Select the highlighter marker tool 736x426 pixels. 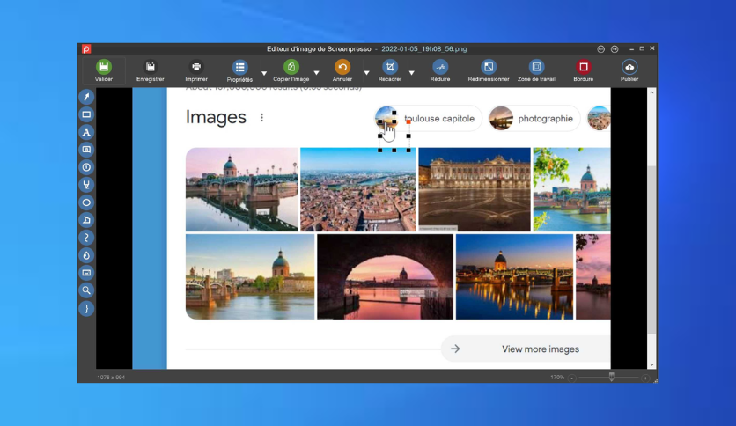tap(86, 185)
